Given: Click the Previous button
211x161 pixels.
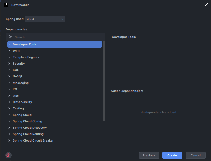Looking at the screenshot, I should (149, 155).
